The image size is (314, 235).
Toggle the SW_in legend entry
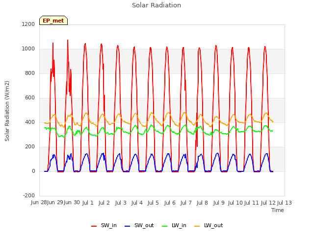coord(104,225)
